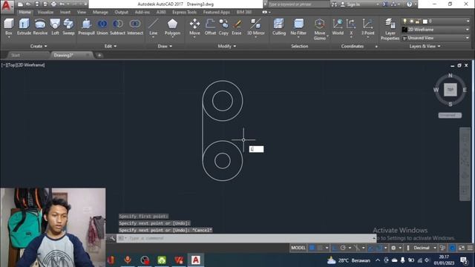This screenshot has height=267, width=475.
Task: Open the Insert ribbon tab
Action: click(x=65, y=12)
